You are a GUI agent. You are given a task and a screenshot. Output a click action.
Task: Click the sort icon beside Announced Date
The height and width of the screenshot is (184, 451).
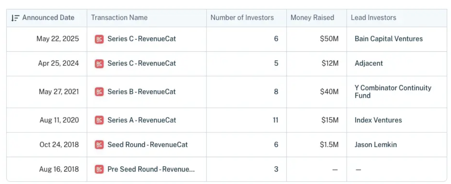(x=15, y=18)
